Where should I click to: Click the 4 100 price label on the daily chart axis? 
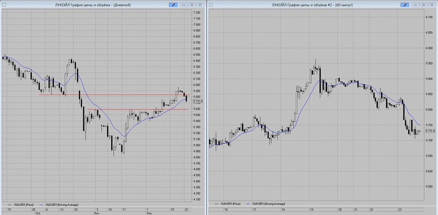(x=197, y=199)
